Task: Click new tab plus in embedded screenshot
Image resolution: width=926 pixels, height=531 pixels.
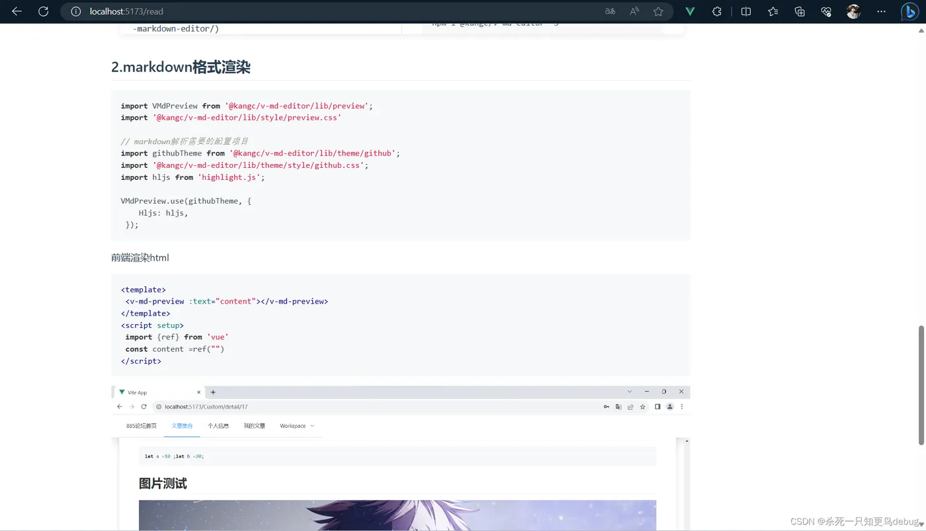Action: tap(213, 392)
